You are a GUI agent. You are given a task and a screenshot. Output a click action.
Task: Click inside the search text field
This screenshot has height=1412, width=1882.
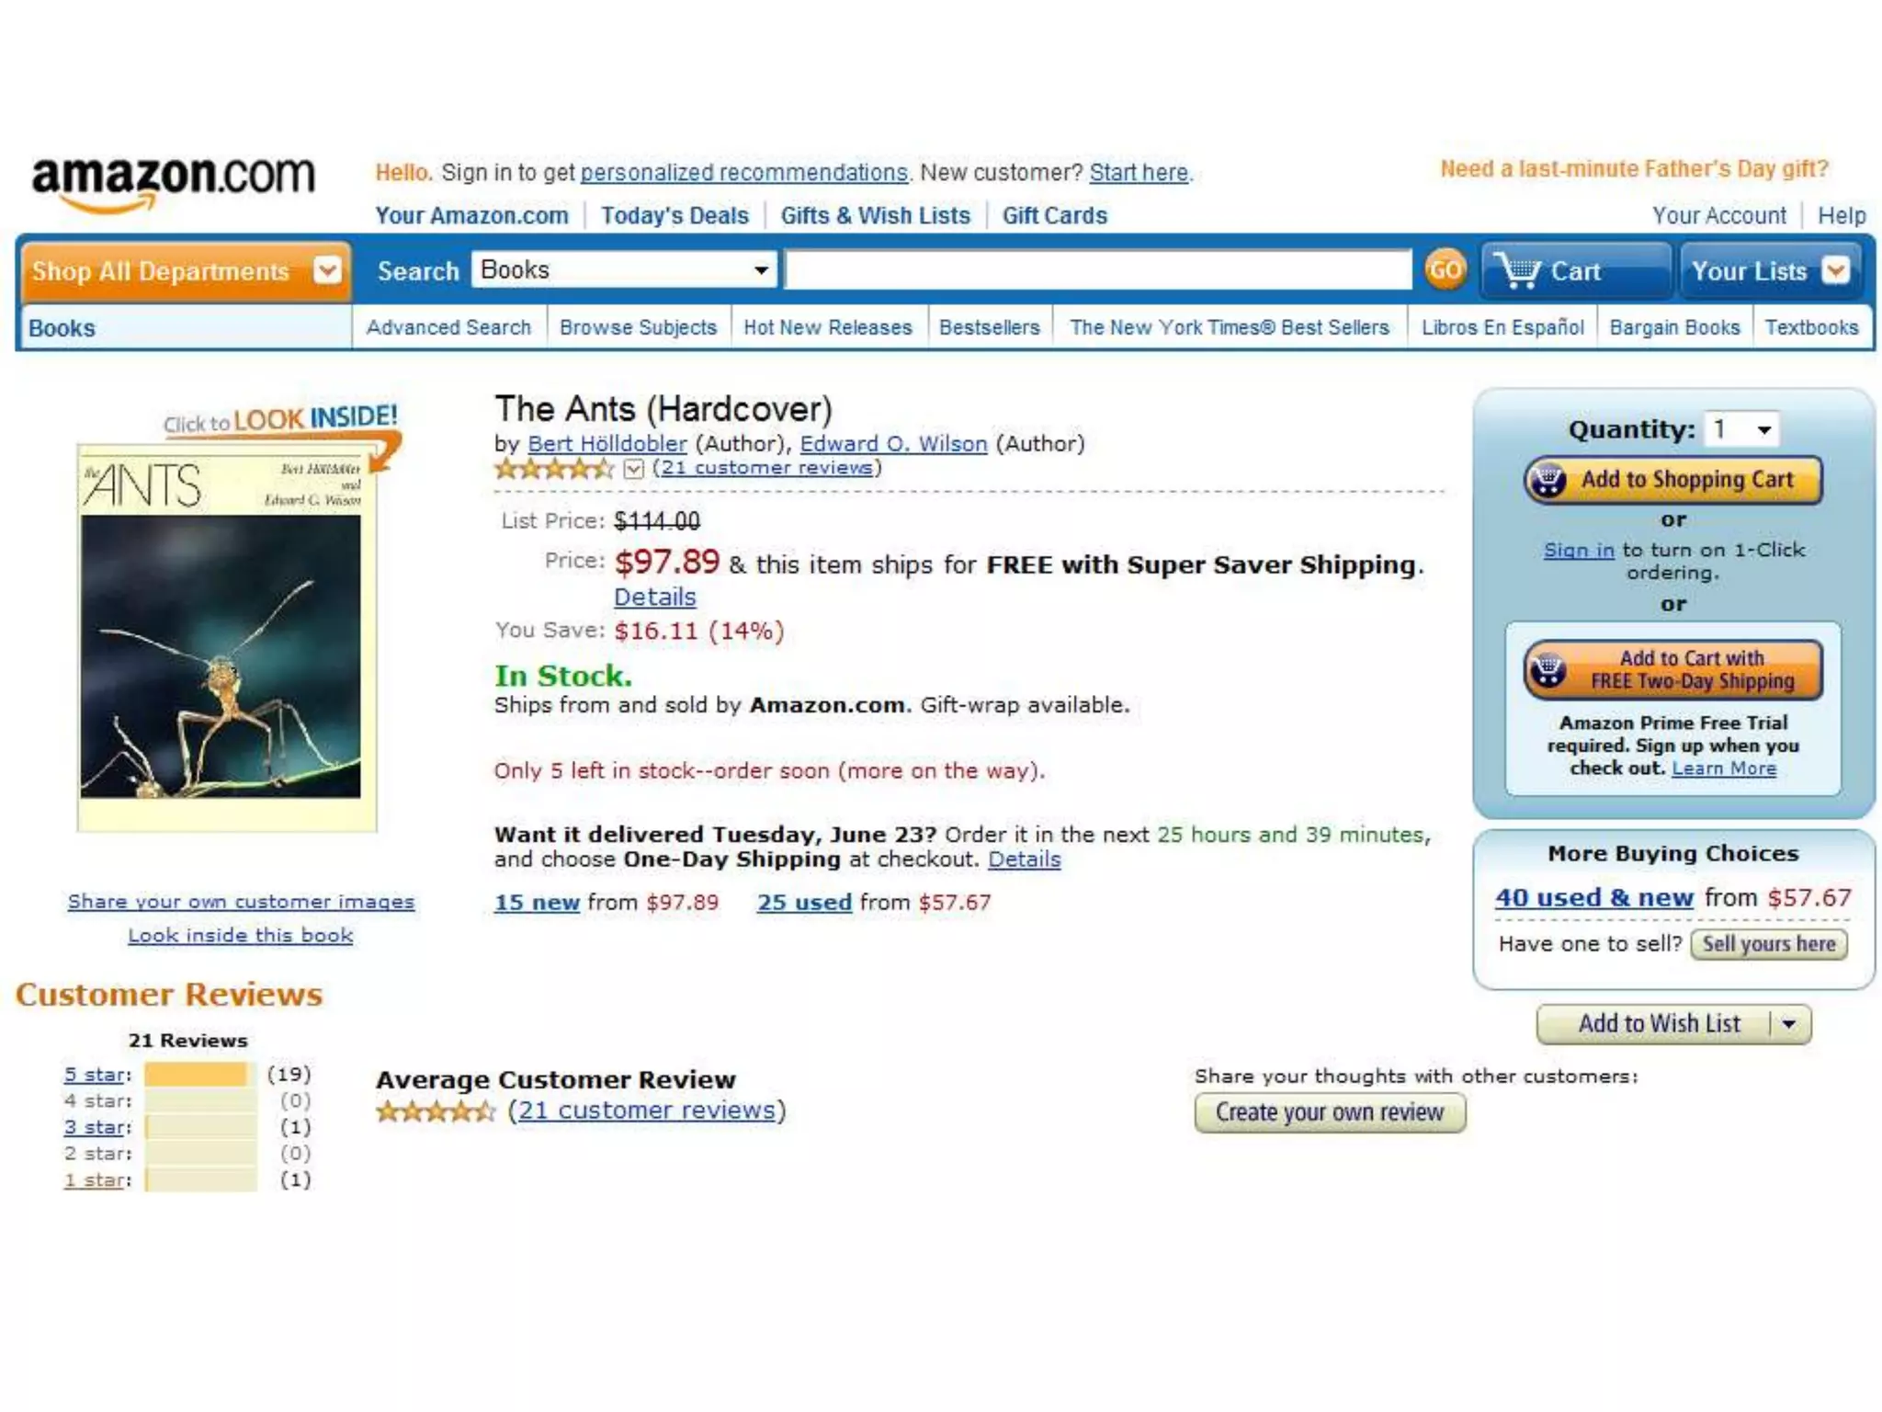pyautogui.click(x=1097, y=270)
